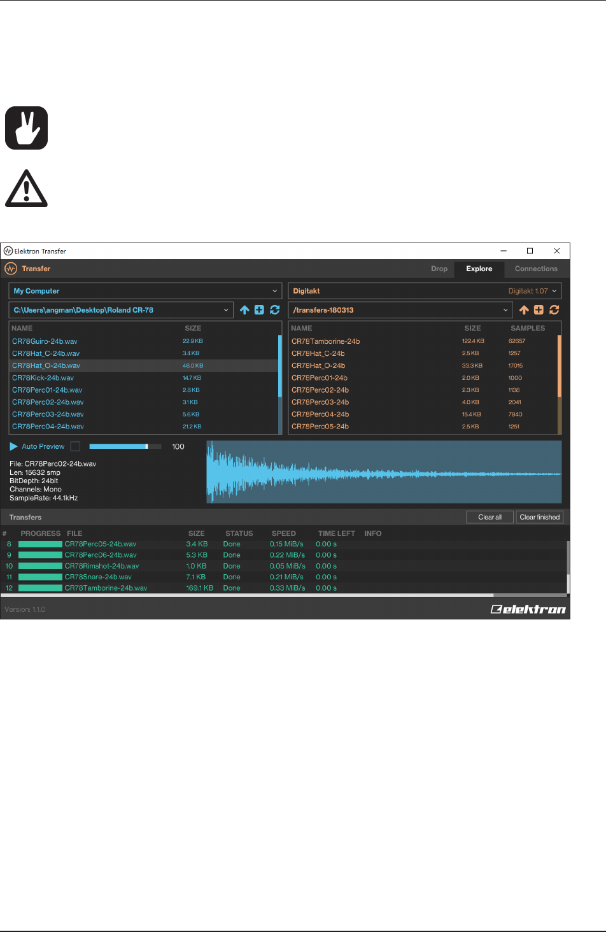
Task: Switch to the Explore tab
Action: pyautogui.click(x=479, y=269)
